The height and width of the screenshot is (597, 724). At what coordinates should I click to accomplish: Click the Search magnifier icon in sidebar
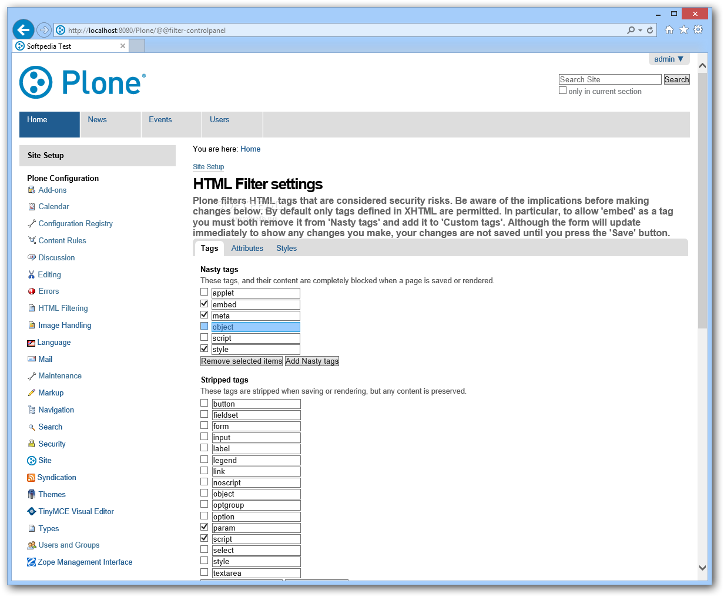coord(32,427)
